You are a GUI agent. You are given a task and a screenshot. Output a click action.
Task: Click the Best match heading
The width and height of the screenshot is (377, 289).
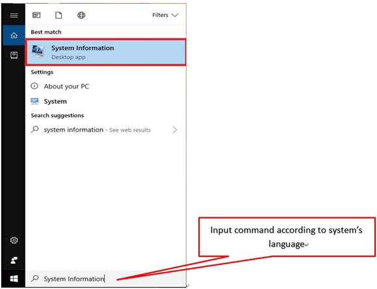click(x=46, y=32)
